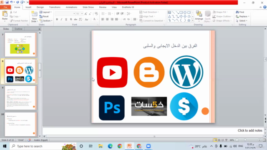Open the File tab

click(5, 7)
